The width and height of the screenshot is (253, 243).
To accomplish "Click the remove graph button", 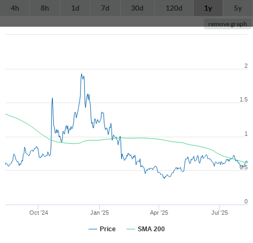I will pos(227,24).
